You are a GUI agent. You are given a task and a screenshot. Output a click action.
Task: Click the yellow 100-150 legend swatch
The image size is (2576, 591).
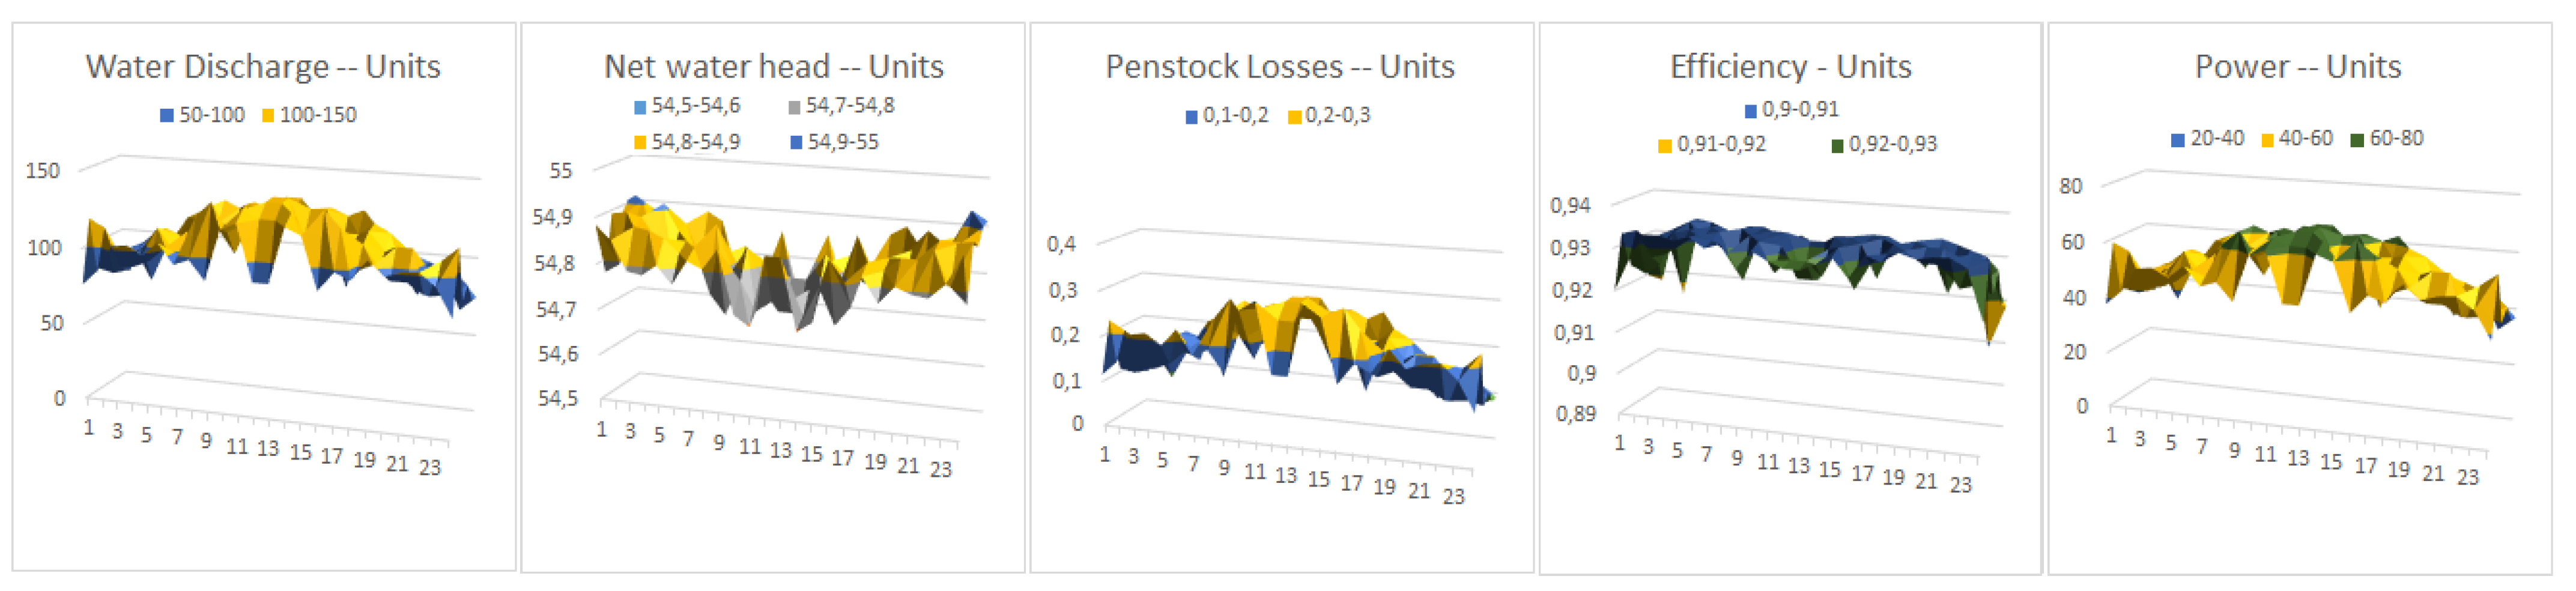pos(268,116)
